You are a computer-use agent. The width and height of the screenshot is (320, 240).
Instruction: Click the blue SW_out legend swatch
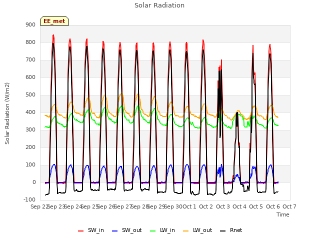click(115, 231)
